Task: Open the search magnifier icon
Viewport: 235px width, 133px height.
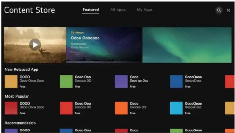Action: pos(219,10)
